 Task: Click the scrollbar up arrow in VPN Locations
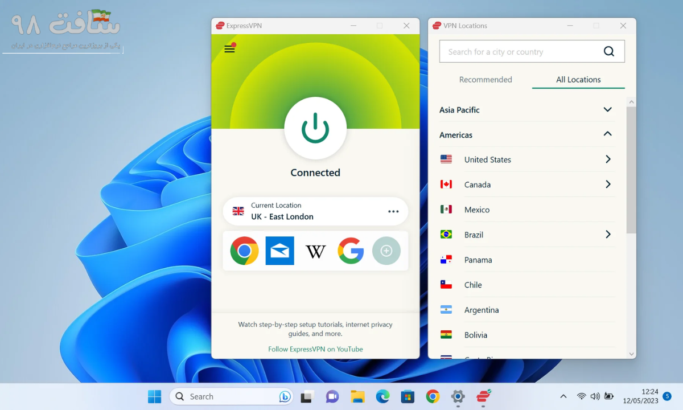pos(631,102)
